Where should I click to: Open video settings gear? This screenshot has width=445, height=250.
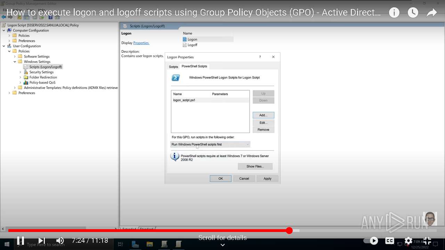pyautogui.click(x=408, y=241)
